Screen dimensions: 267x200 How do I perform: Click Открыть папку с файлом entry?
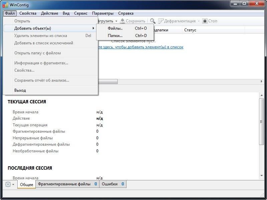pyautogui.click(x=51, y=53)
